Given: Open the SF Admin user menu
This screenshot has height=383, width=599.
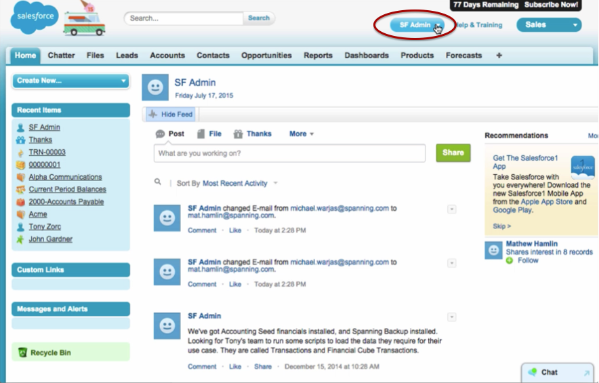Looking at the screenshot, I should (x=417, y=25).
